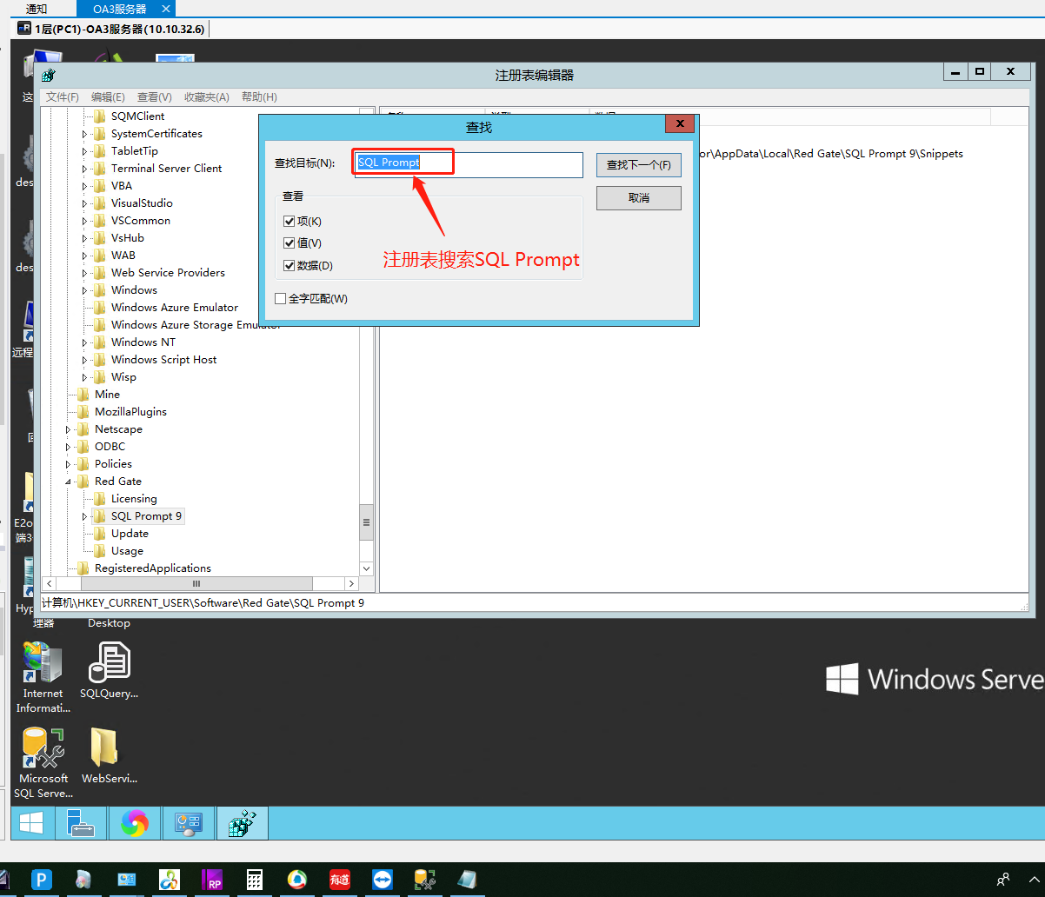Click the blue card window icon in host taskbar
This screenshot has width=1045, height=897.
coord(127,880)
